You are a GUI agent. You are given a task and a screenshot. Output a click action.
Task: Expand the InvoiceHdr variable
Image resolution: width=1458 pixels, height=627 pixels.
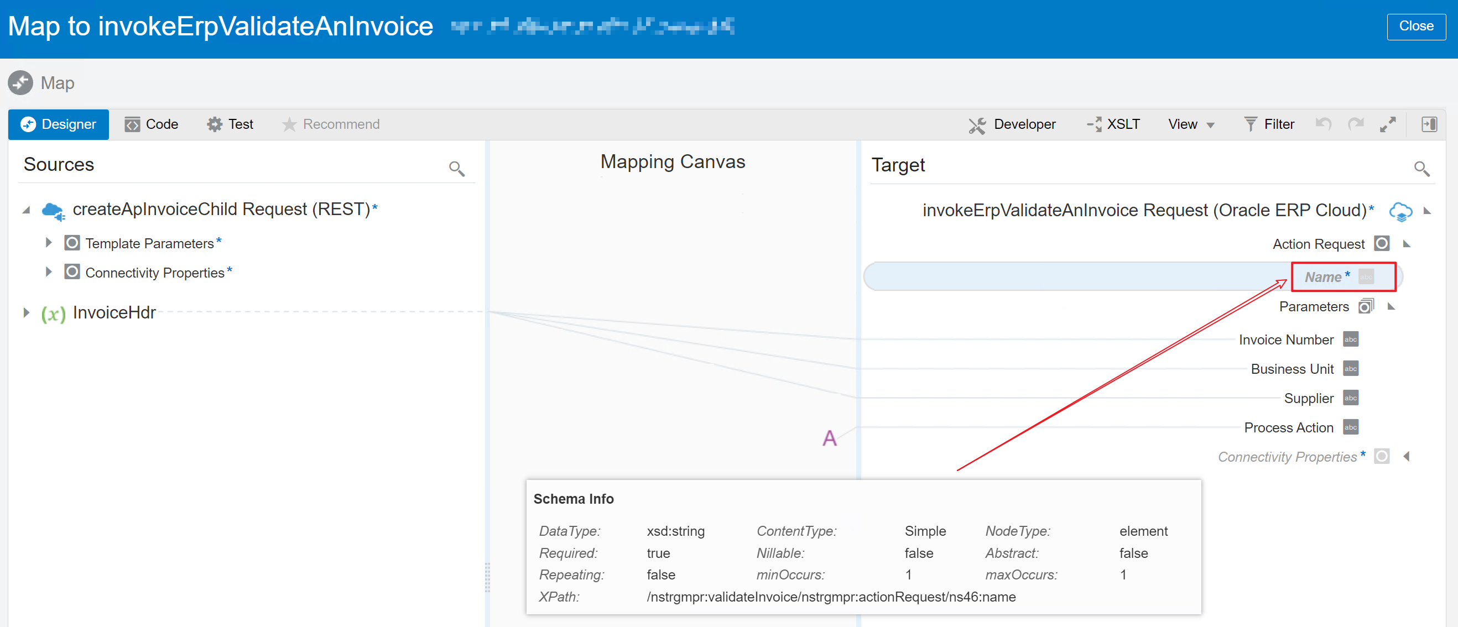pos(26,312)
